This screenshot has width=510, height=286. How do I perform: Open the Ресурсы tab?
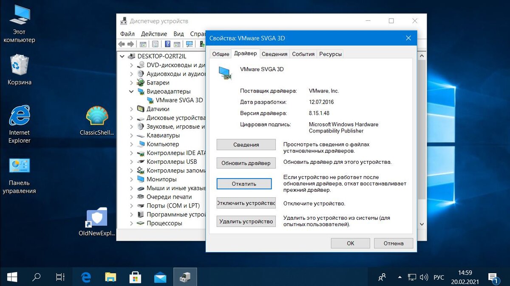coord(330,54)
